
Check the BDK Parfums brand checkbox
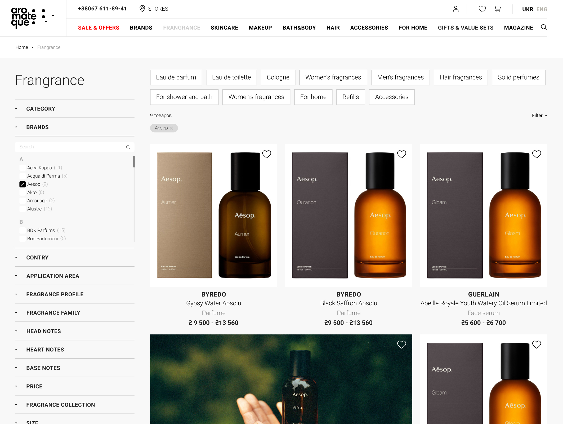tap(23, 230)
